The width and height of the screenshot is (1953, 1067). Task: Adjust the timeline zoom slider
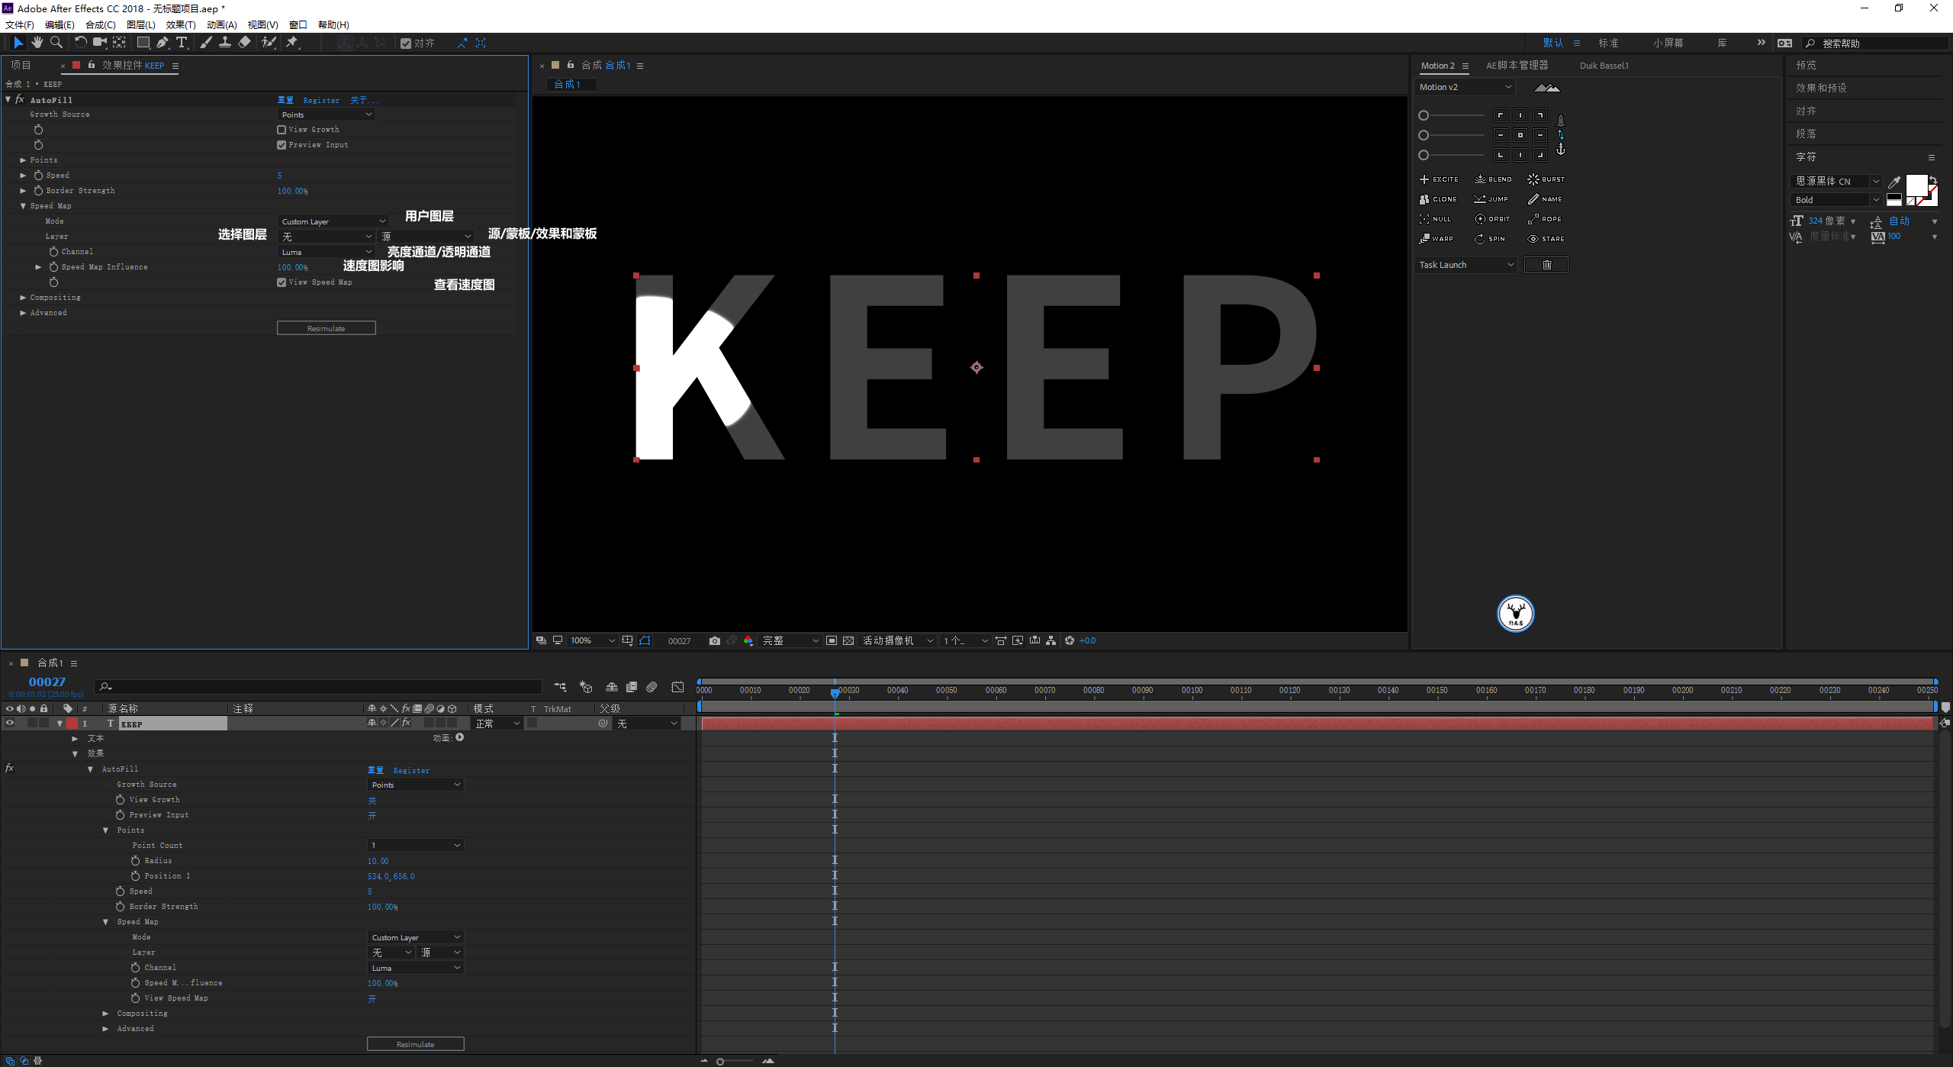(x=720, y=1061)
